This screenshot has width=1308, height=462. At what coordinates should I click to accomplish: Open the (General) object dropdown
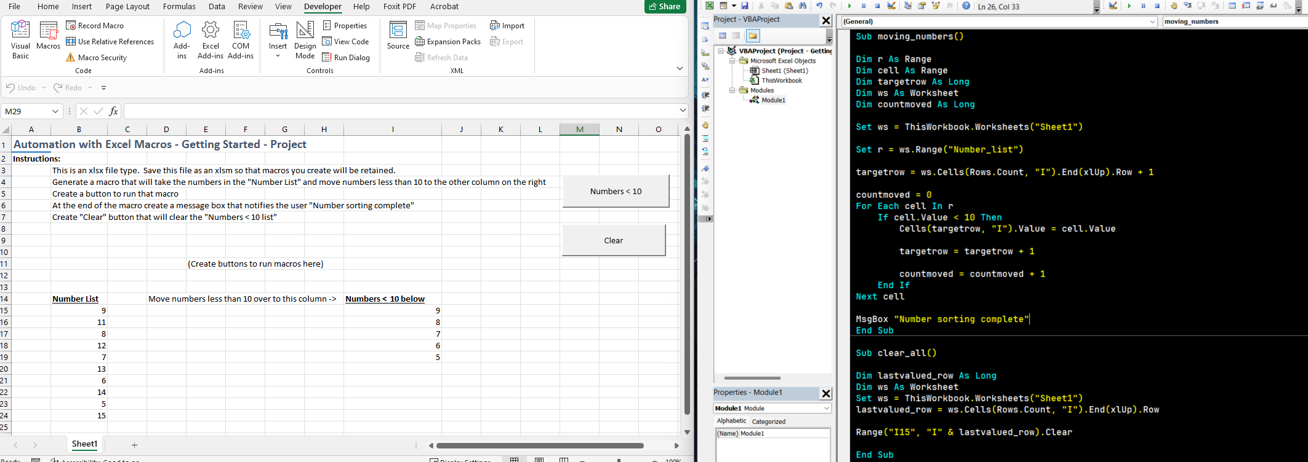(1152, 22)
